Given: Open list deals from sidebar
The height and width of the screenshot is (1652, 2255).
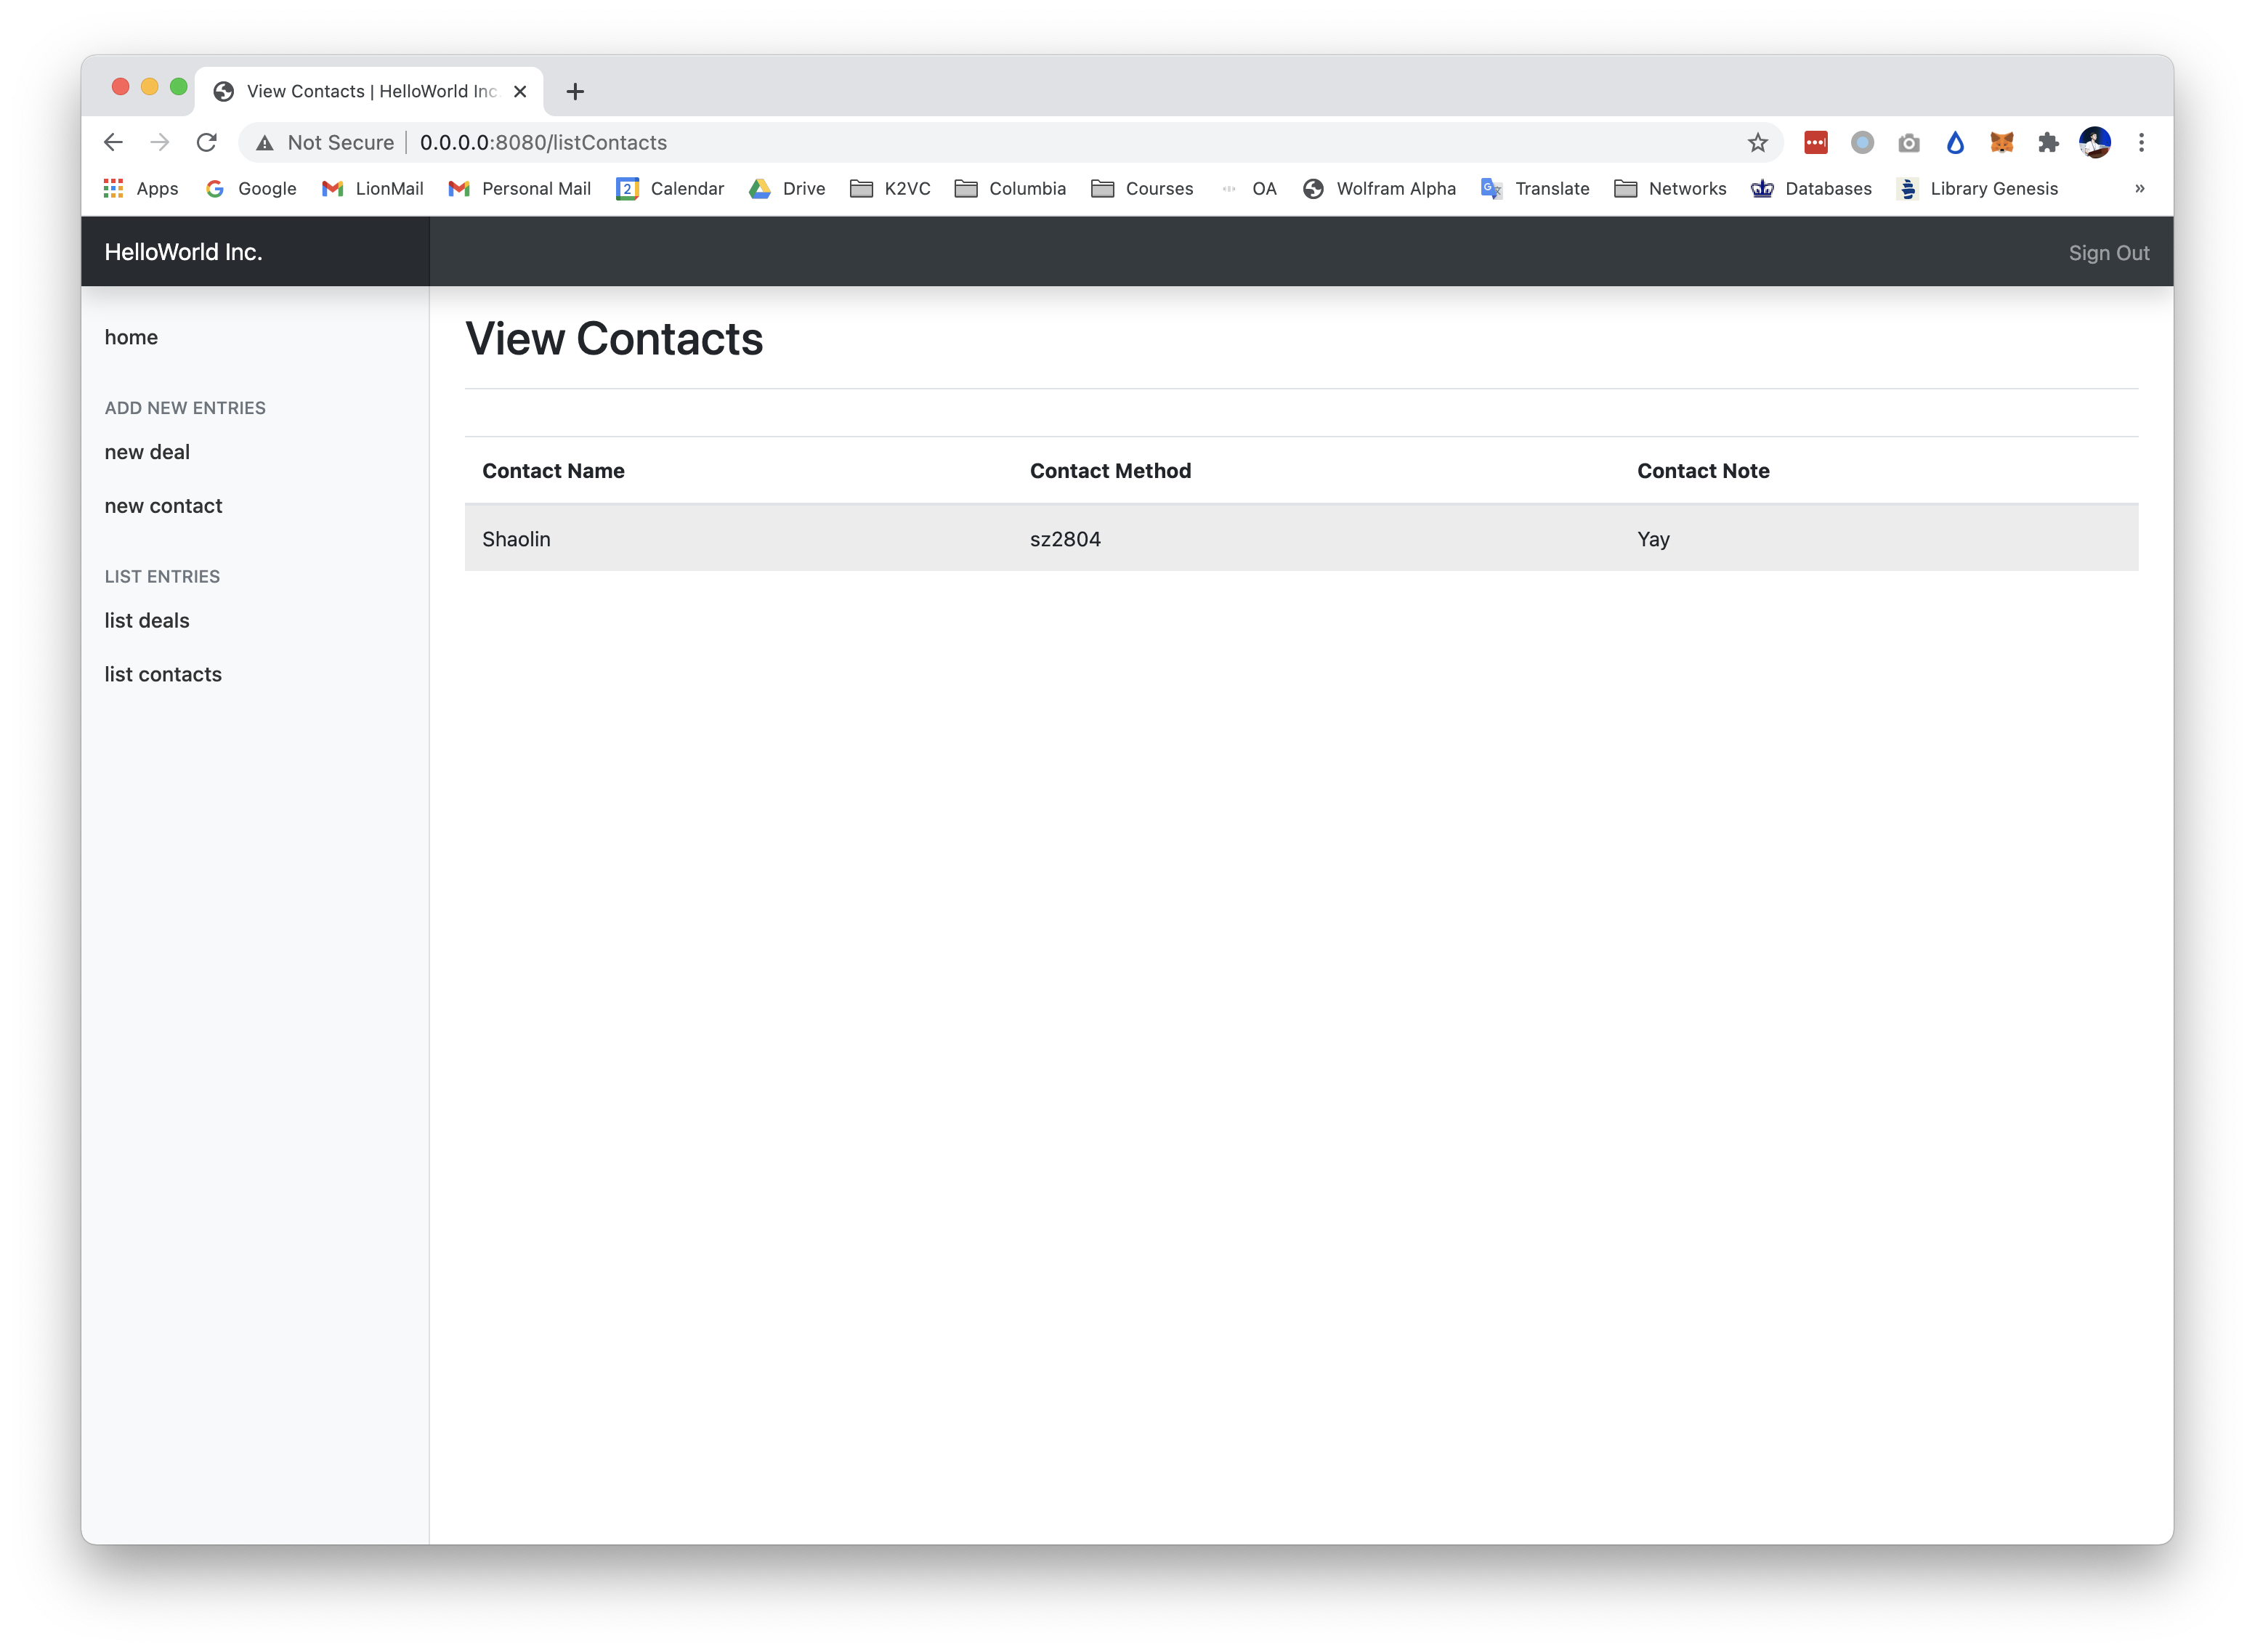Looking at the screenshot, I should pos(147,620).
